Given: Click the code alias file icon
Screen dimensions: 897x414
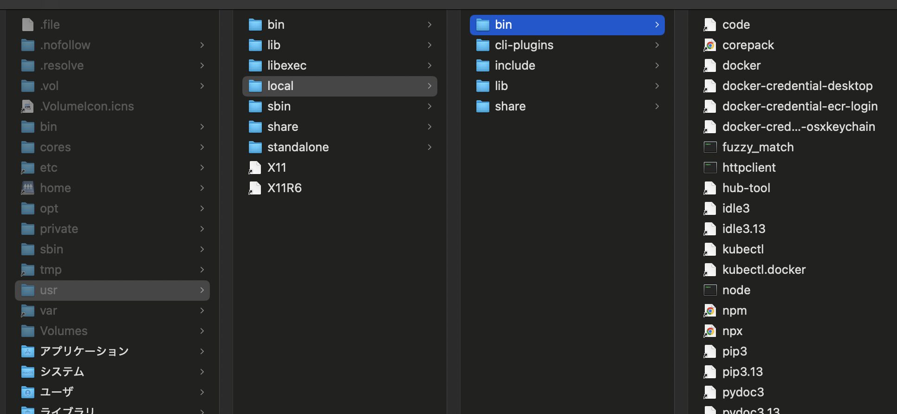Looking at the screenshot, I should [x=710, y=25].
